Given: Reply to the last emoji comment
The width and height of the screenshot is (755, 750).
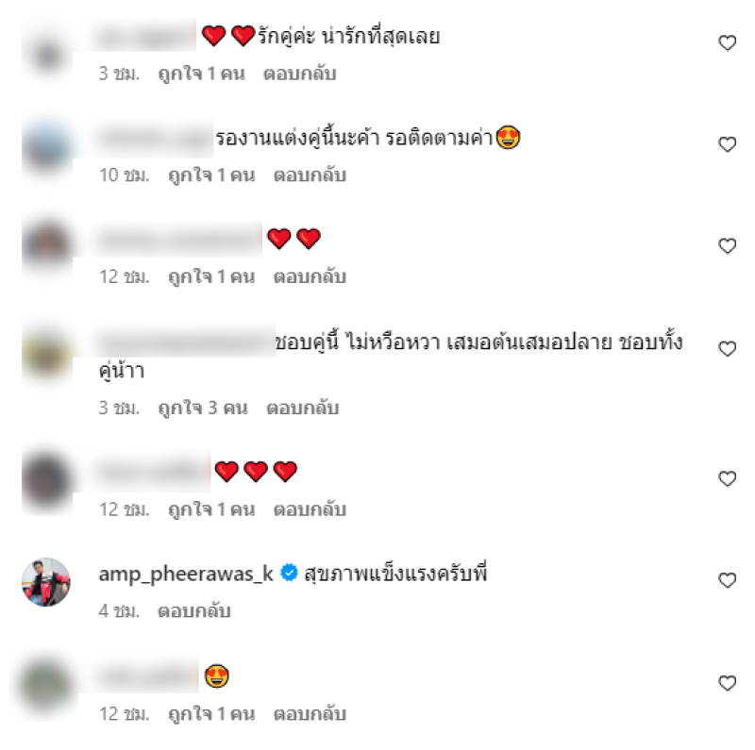Looking at the screenshot, I should click(x=310, y=714).
